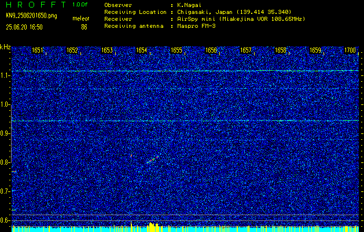The width and height of the screenshot is (364, 232).
Task: Click the 0.8 kHz axis label
Action: click(x=5, y=162)
